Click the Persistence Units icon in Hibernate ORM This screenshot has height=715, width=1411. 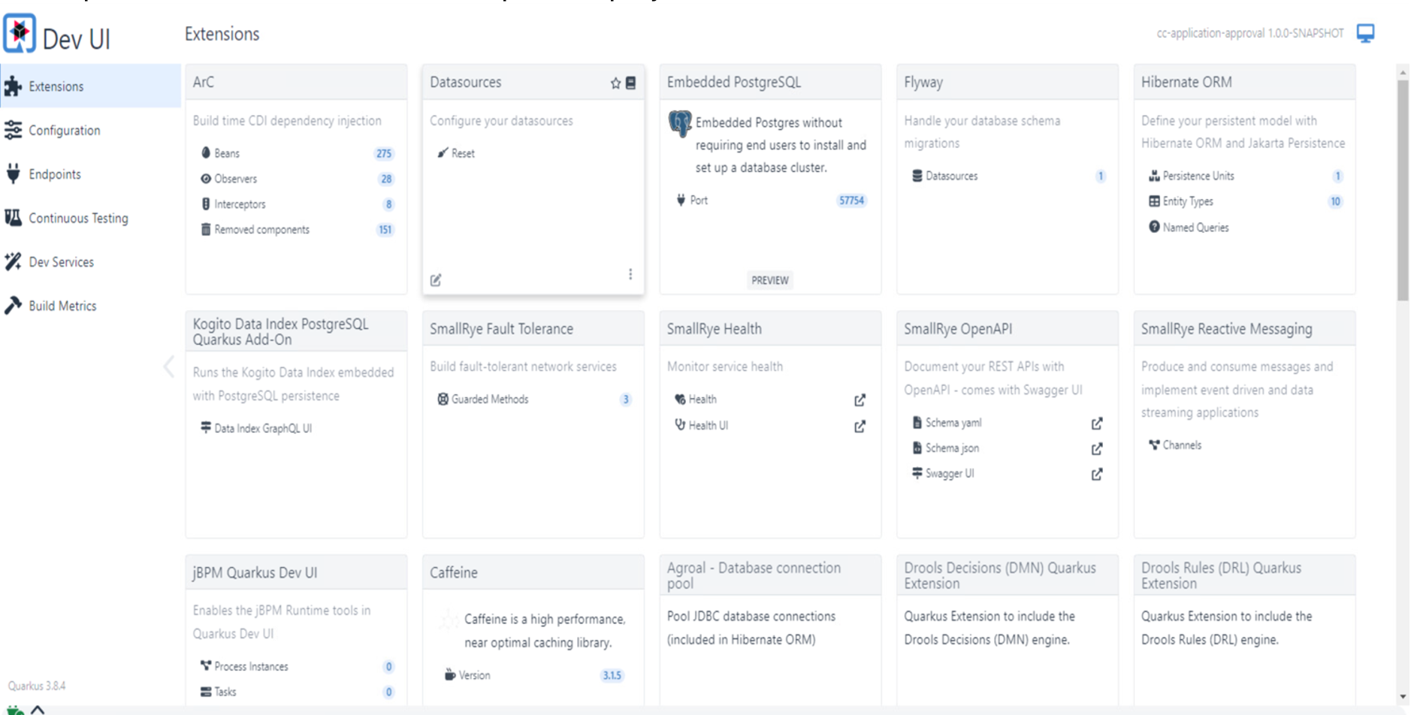point(1154,176)
